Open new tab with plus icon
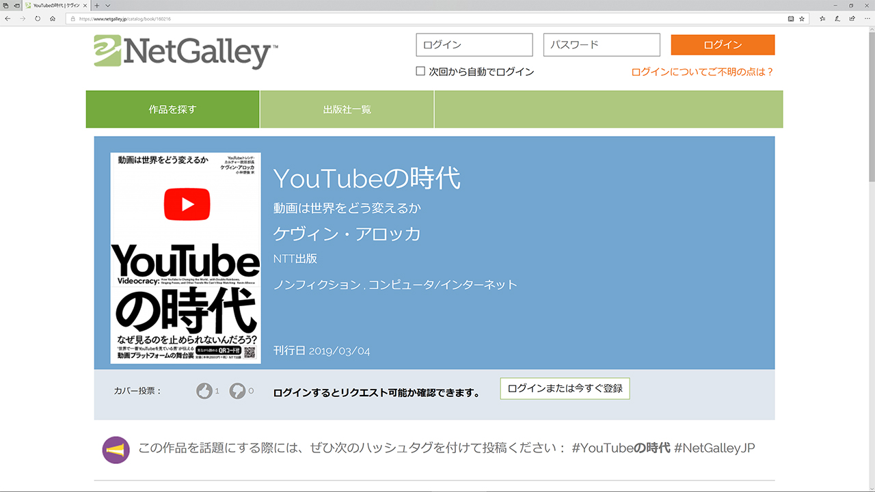Viewport: 875px width, 492px height. coord(97,5)
